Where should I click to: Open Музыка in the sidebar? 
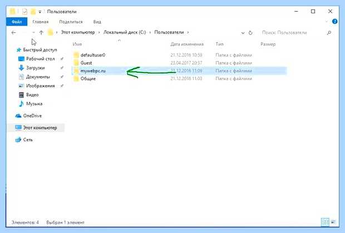coord(34,104)
